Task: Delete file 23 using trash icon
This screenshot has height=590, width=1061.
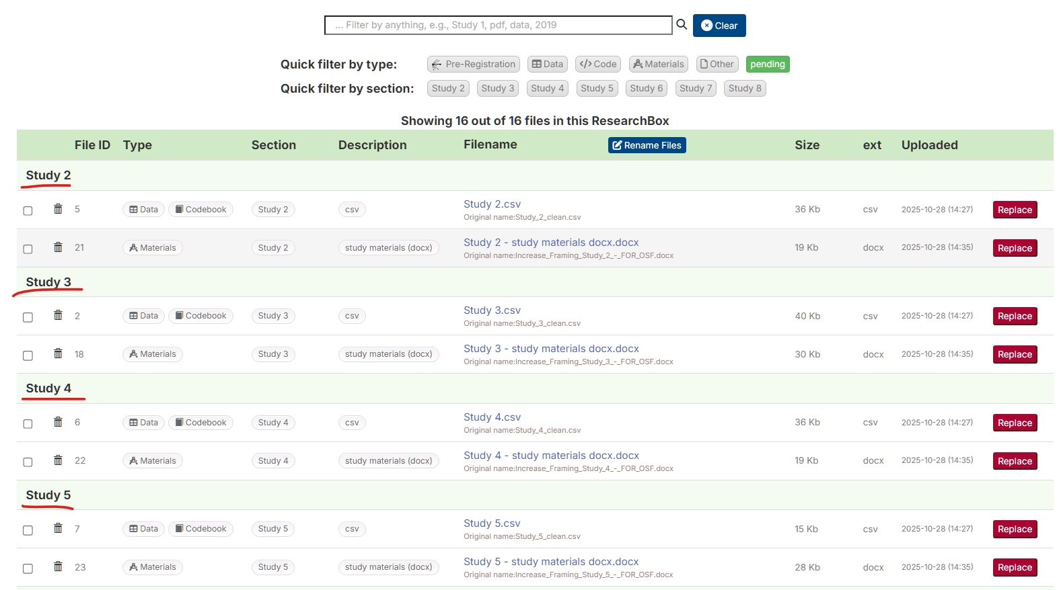Action: tap(59, 566)
